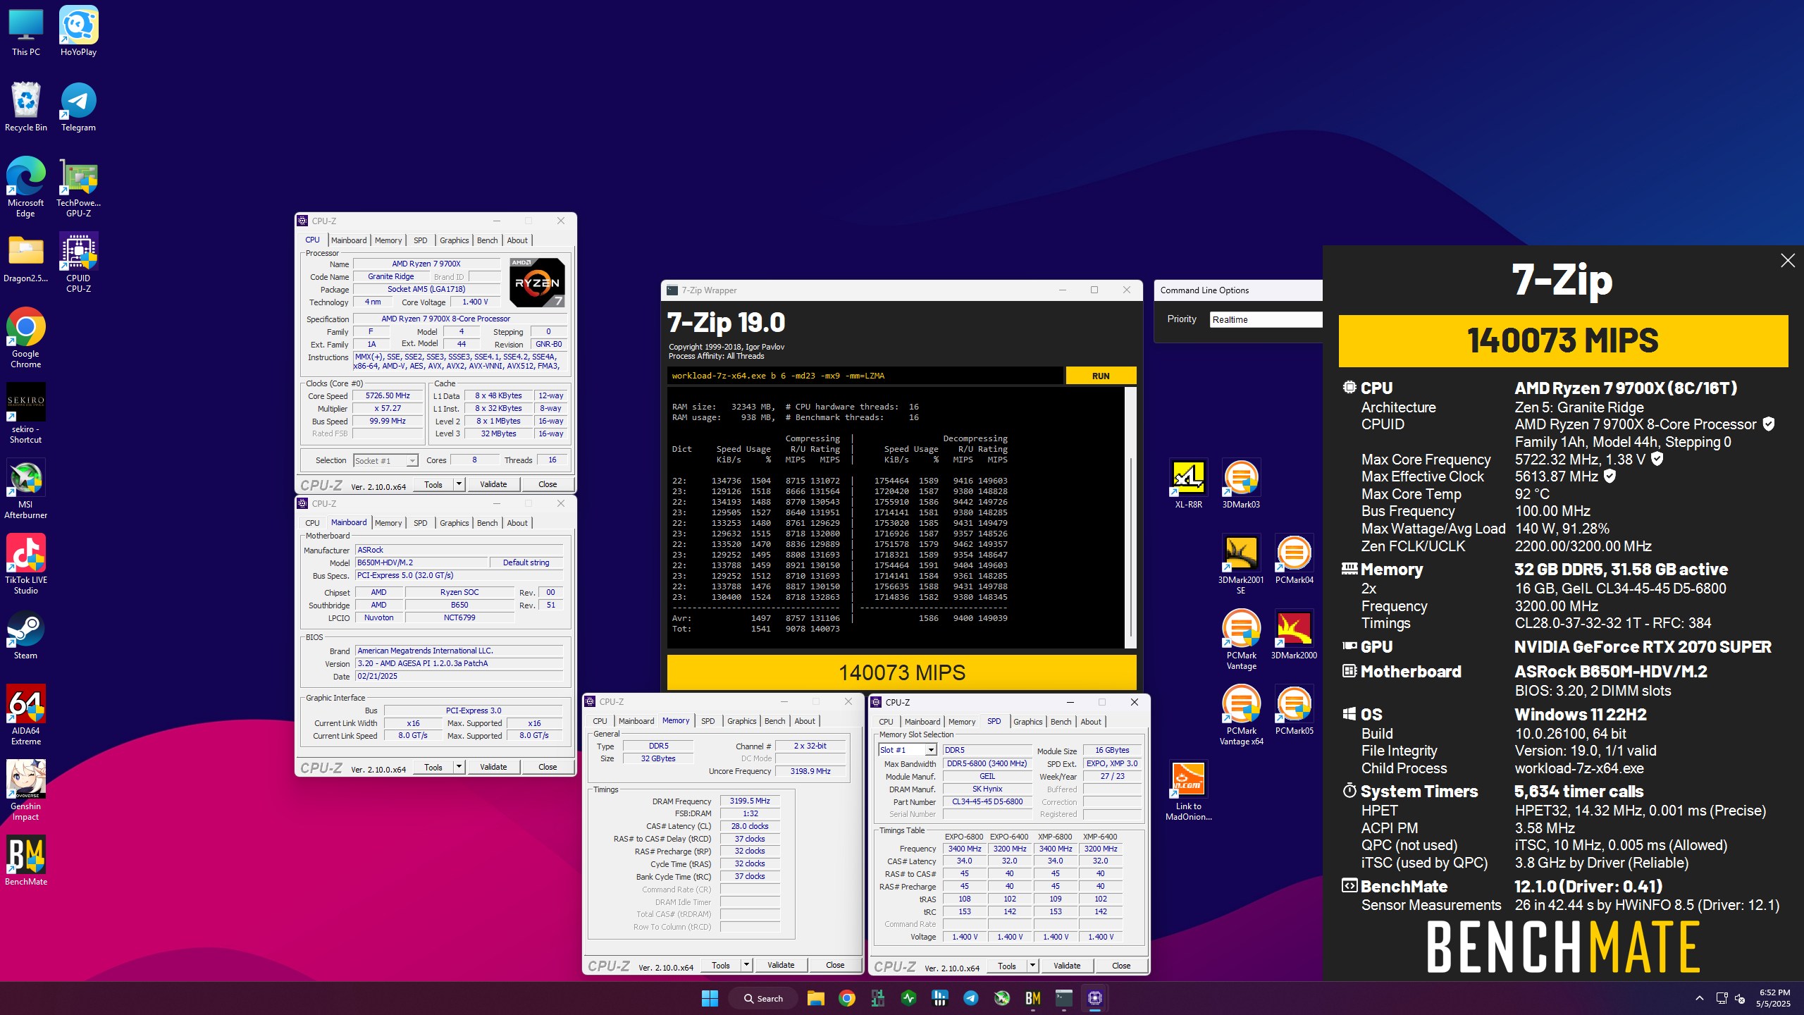
Task: Click the taskbar clock showing 6:52 PM
Action: pyautogui.click(x=1773, y=998)
